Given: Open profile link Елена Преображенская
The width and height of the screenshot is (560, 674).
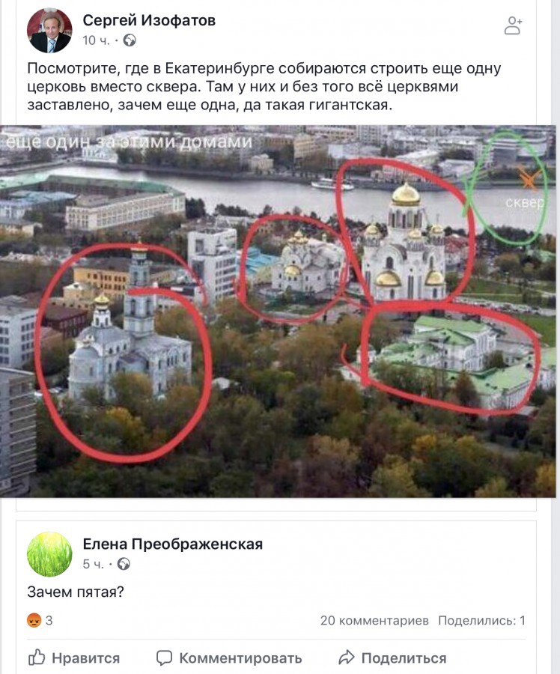Looking at the screenshot, I should (x=172, y=544).
